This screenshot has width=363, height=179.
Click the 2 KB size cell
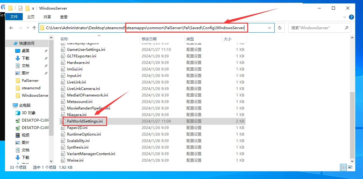point(240,121)
